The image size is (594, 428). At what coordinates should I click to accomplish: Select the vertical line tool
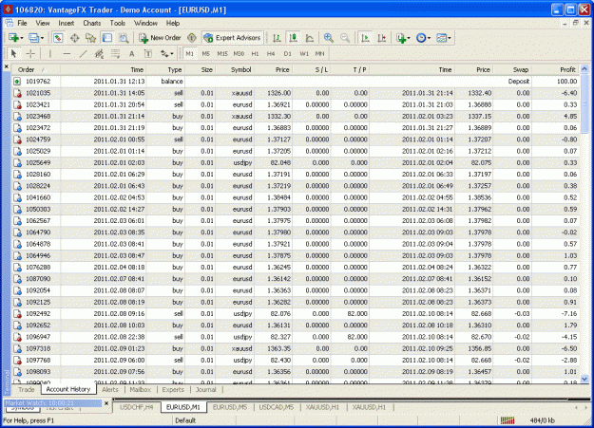click(50, 54)
